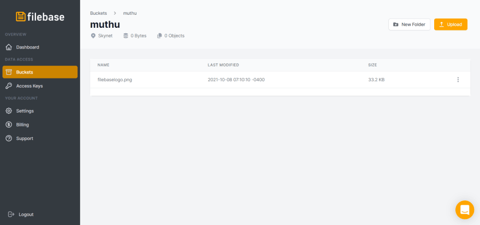Click the Upload button

point(451,25)
